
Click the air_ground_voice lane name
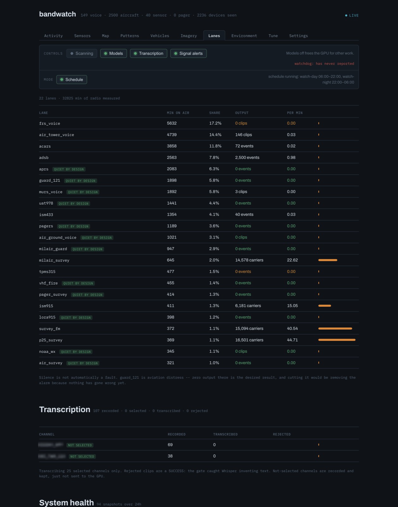click(58, 237)
